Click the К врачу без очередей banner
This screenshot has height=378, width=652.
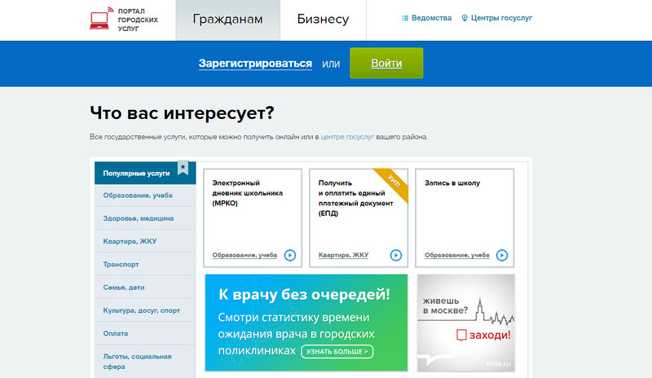click(x=306, y=323)
